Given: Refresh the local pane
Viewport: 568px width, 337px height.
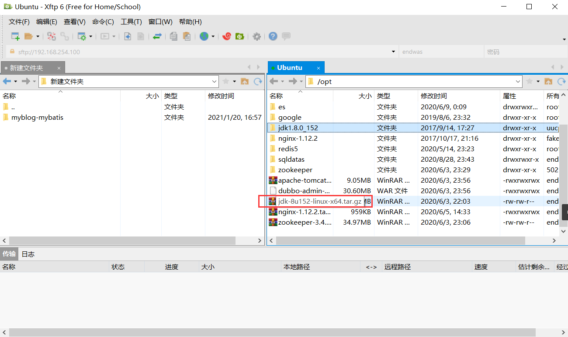Looking at the screenshot, I should pos(258,81).
